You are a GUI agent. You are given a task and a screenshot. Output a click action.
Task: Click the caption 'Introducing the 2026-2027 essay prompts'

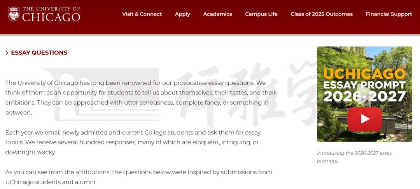354,157
